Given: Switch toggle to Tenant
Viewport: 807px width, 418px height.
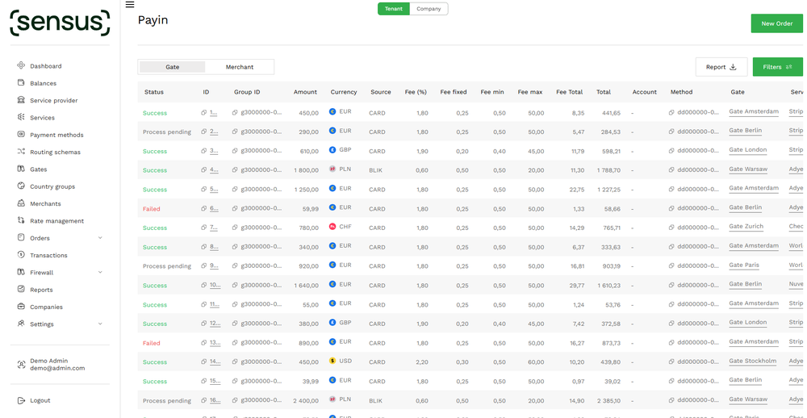Looking at the screenshot, I should [x=394, y=9].
